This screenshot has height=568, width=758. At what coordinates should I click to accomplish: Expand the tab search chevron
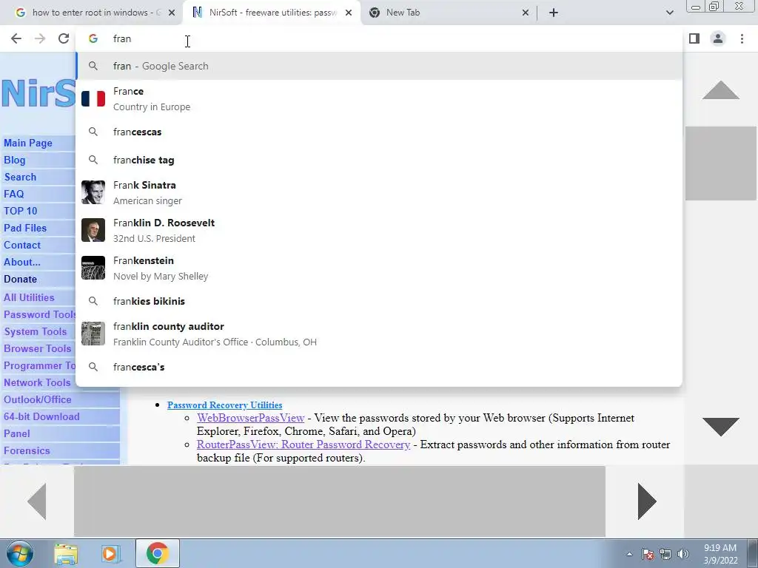(669, 13)
